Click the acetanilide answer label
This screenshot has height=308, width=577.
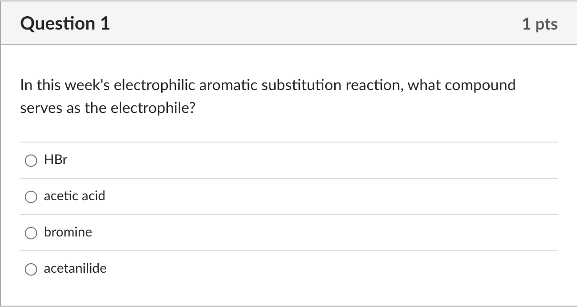(x=75, y=268)
